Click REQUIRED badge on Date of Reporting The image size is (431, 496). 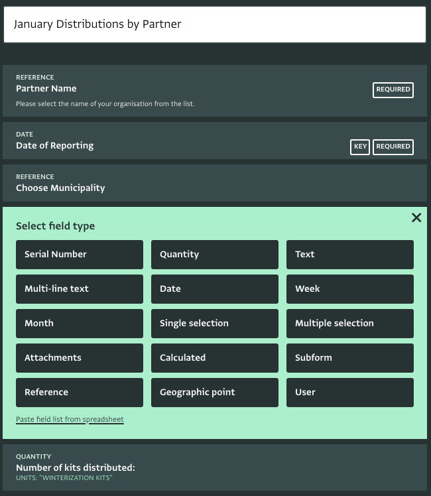click(393, 147)
